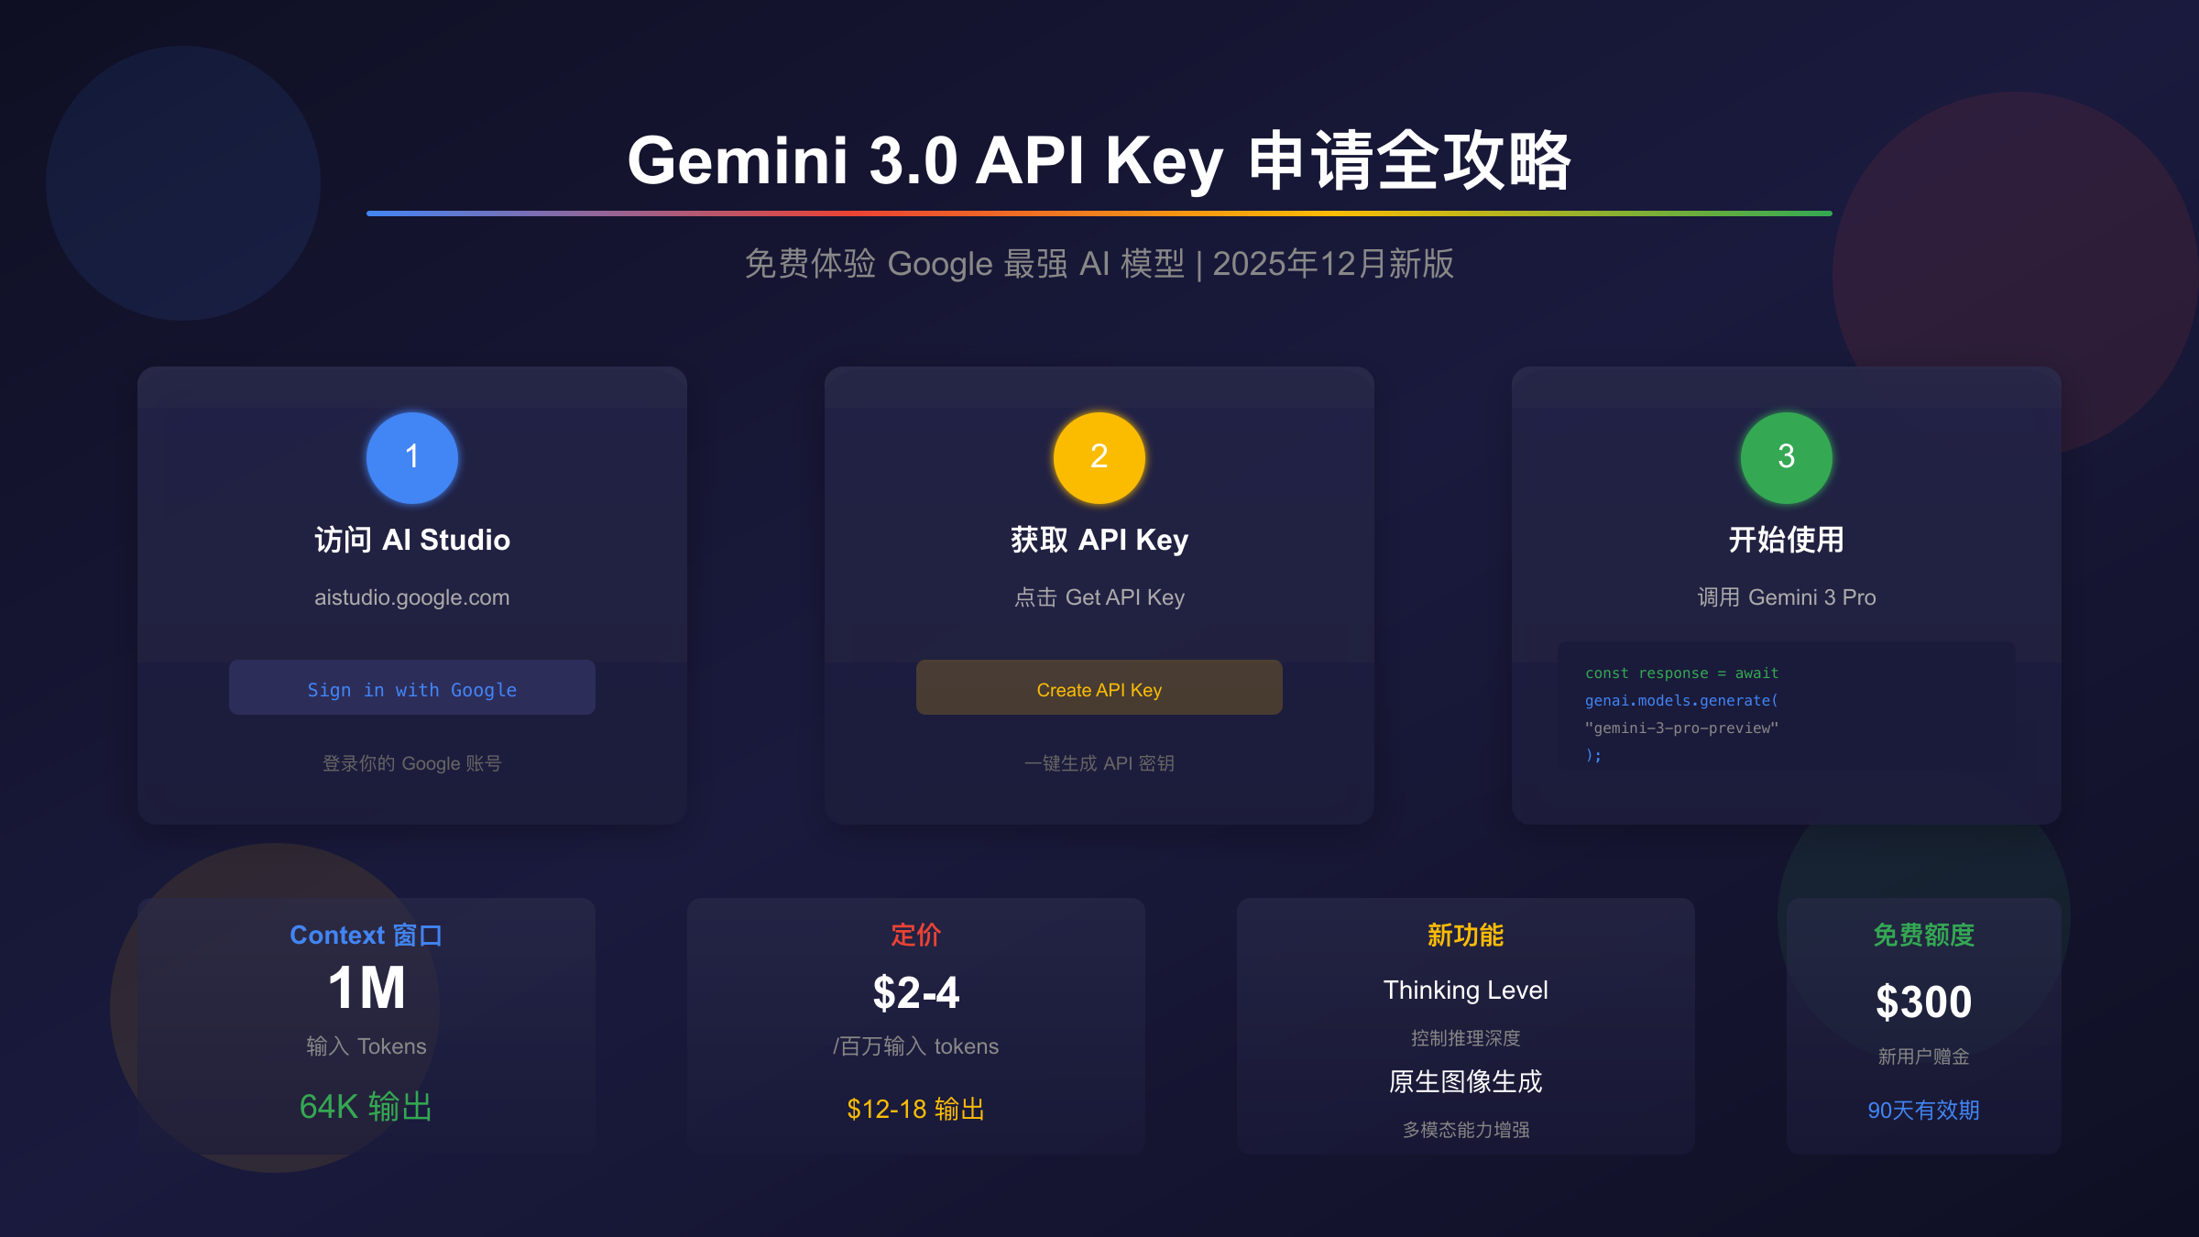Click the $300 free credit value
Screen dimensions: 2199x1237
click(1924, 1002)
